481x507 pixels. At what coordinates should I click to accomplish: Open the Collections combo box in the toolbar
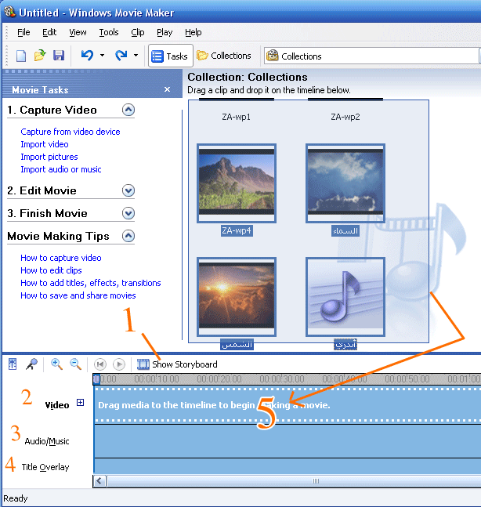tap(372, 56)
